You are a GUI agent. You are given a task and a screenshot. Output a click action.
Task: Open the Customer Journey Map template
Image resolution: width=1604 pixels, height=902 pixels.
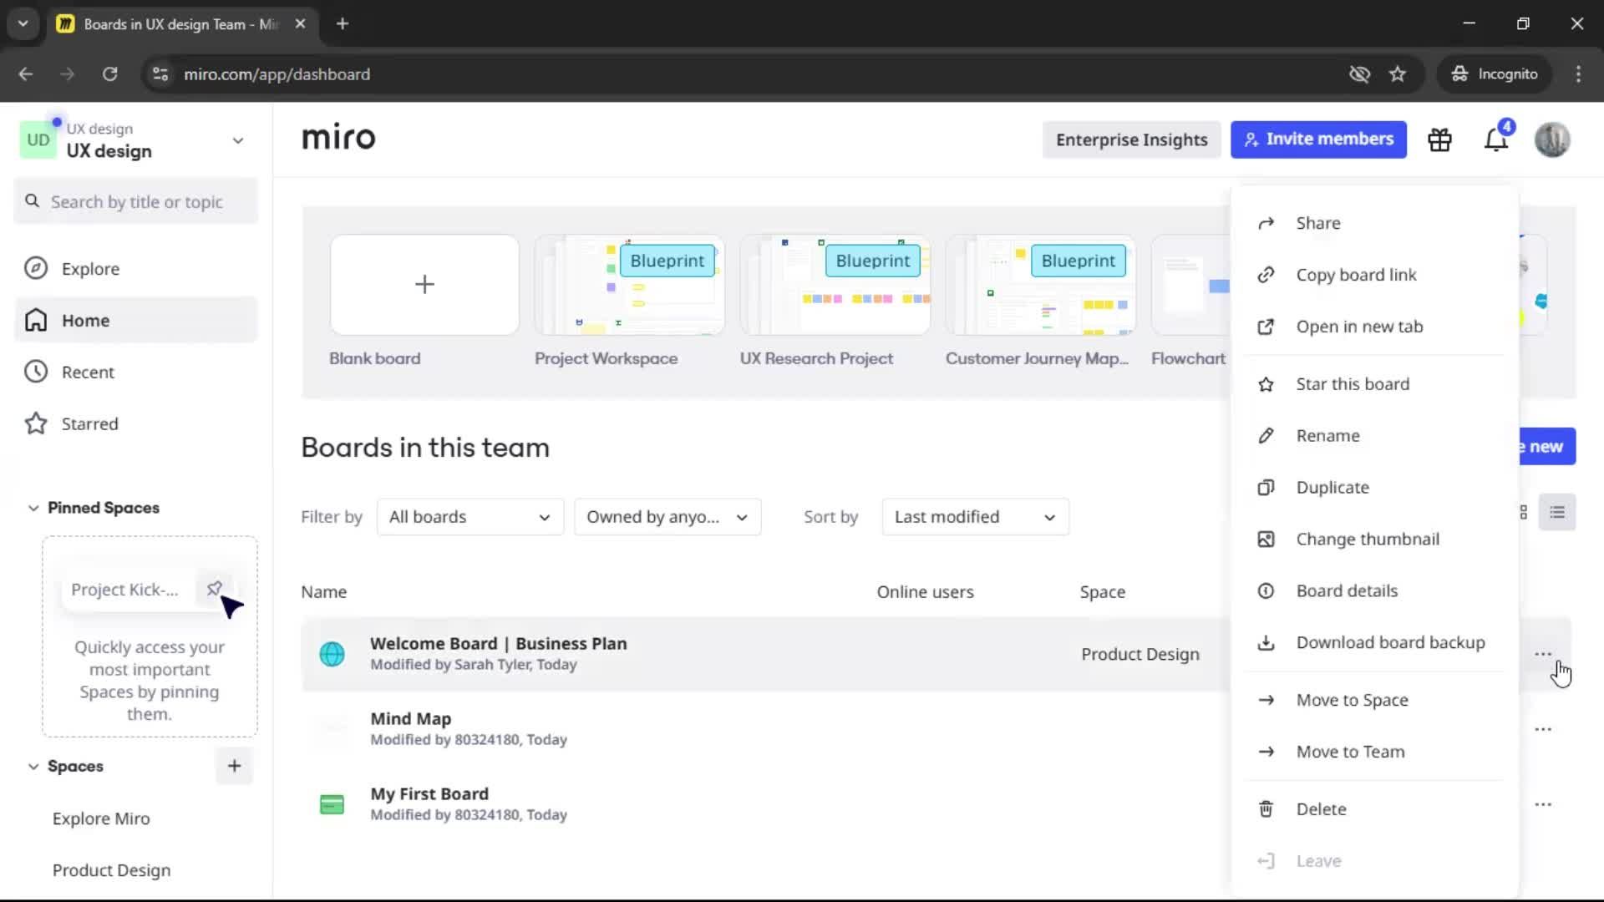[1040, 285]
